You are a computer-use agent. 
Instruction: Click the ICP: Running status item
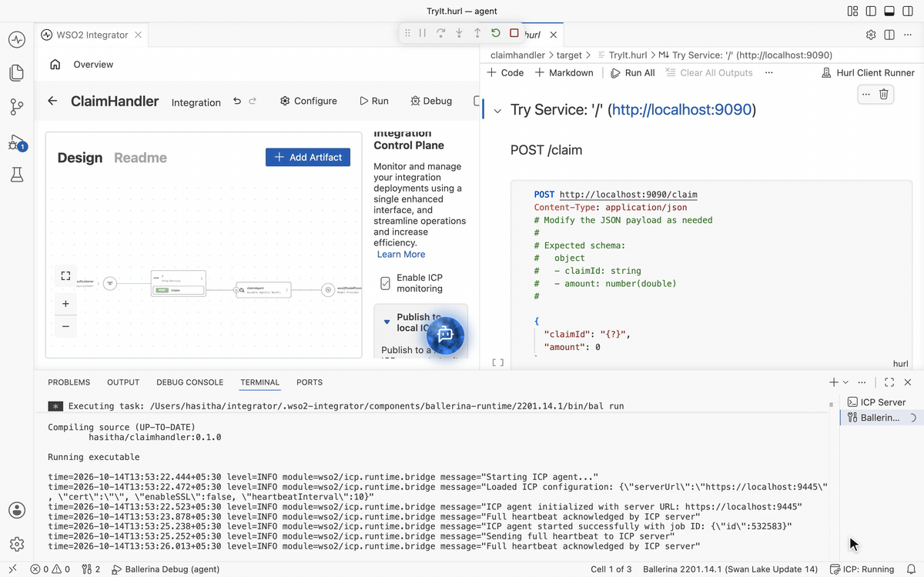click(x=862, y=569)
